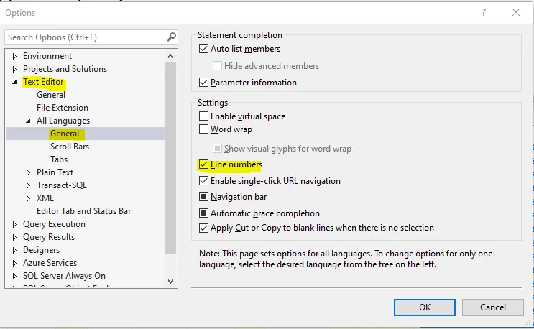Enable virtual space checkbox
This screenshot has width=534, height=329.
coord(203,116)
